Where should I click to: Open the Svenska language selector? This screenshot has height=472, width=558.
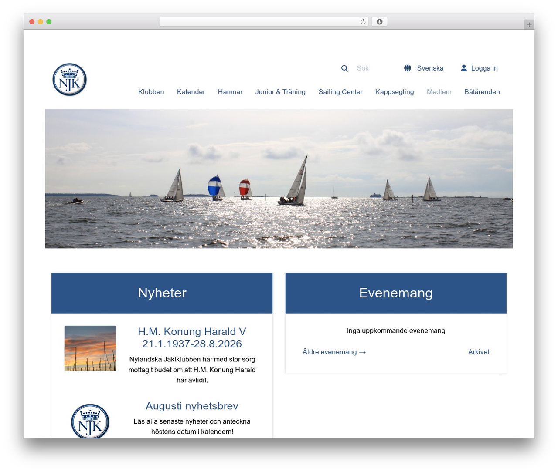pos(430,68)
